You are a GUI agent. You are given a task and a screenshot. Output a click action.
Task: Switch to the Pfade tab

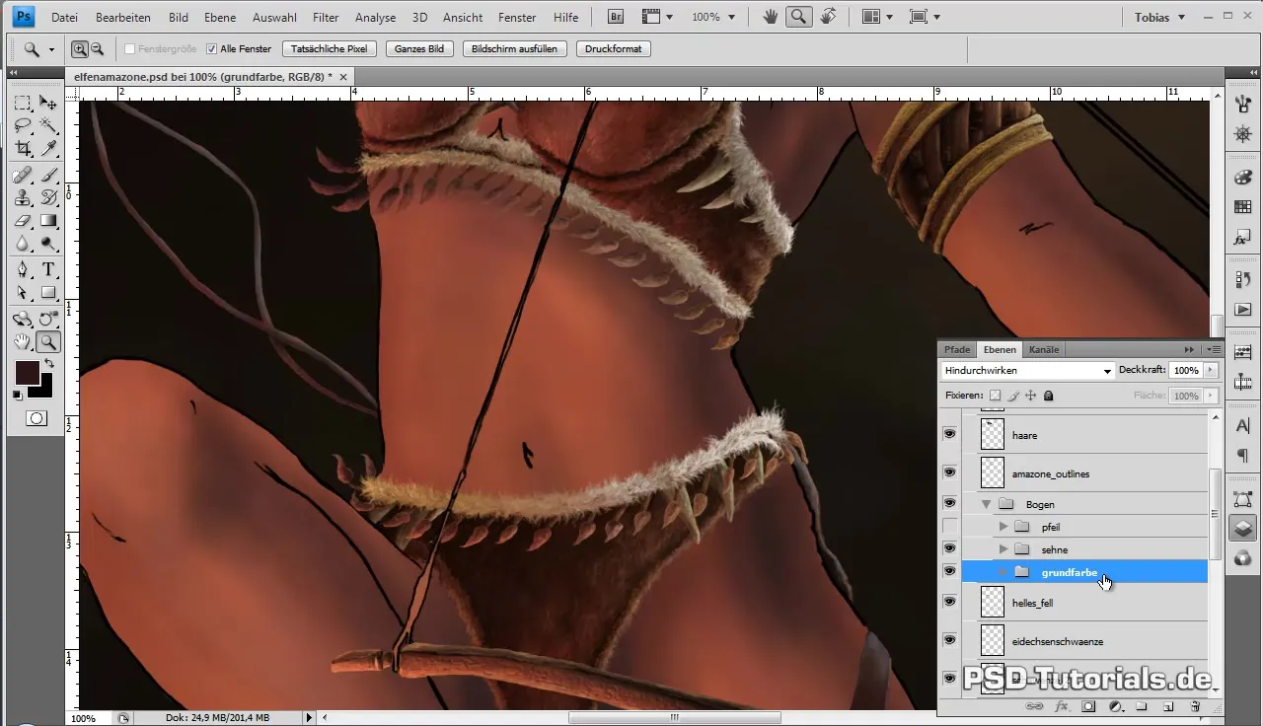(x=957, y=349)
